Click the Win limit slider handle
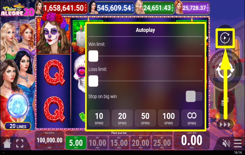 pos(93,56)
